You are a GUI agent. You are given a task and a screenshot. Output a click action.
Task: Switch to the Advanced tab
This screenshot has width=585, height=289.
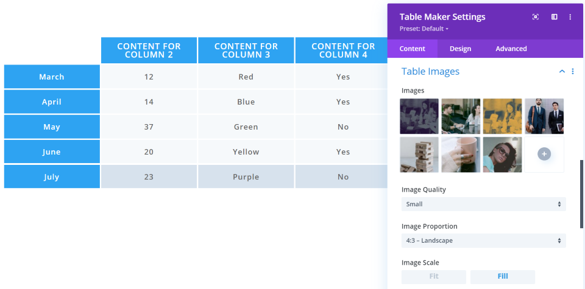pyautogui.click(x=511, y=49)
